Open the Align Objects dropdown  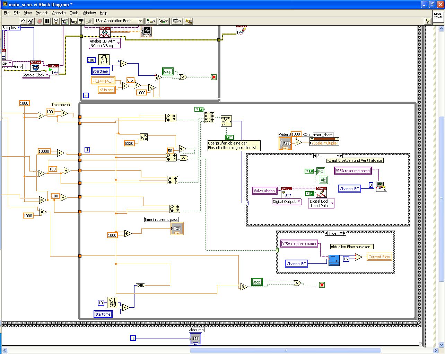click(x=151, y=21)
